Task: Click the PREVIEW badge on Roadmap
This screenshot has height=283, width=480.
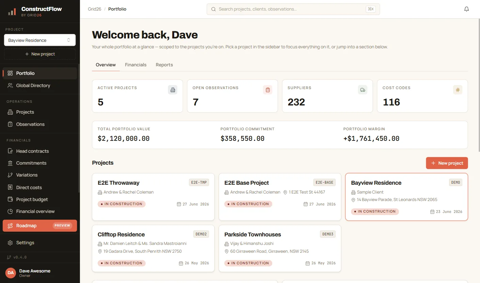Action: click(x=62, y=226)
